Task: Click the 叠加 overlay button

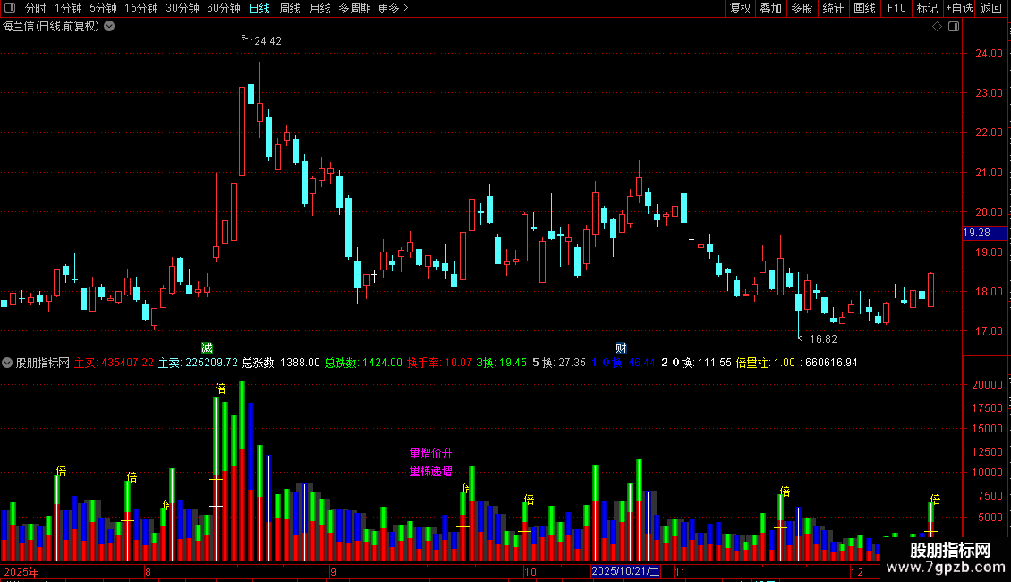Action: (x=771, y=8)
